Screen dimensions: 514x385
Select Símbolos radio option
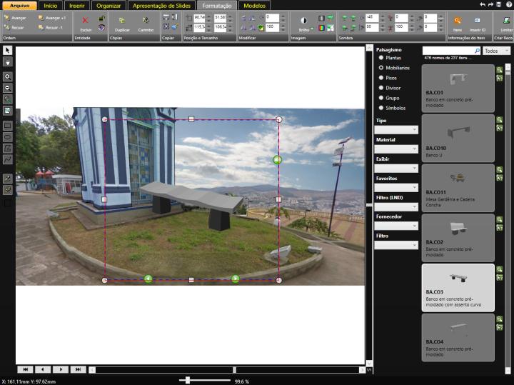pos(381,108)
